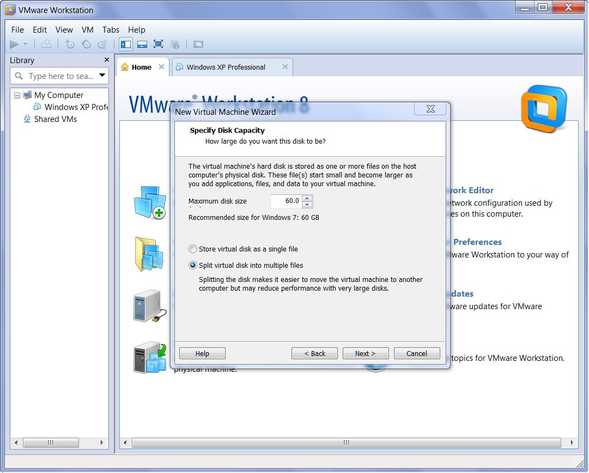
Task: Toggle the Show Library toolbar icon
Action: (126, 44)
